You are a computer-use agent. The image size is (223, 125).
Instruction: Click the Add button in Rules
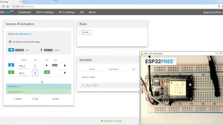86,32
